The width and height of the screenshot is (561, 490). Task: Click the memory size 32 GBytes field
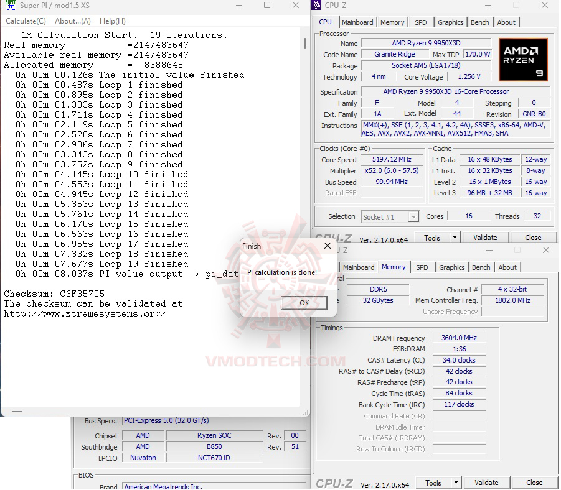(378, 300)
